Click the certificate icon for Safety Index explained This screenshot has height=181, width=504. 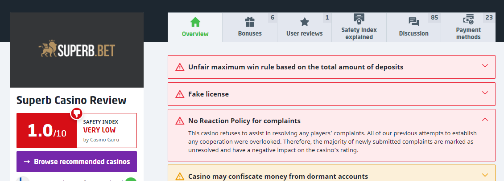(359, 19)
